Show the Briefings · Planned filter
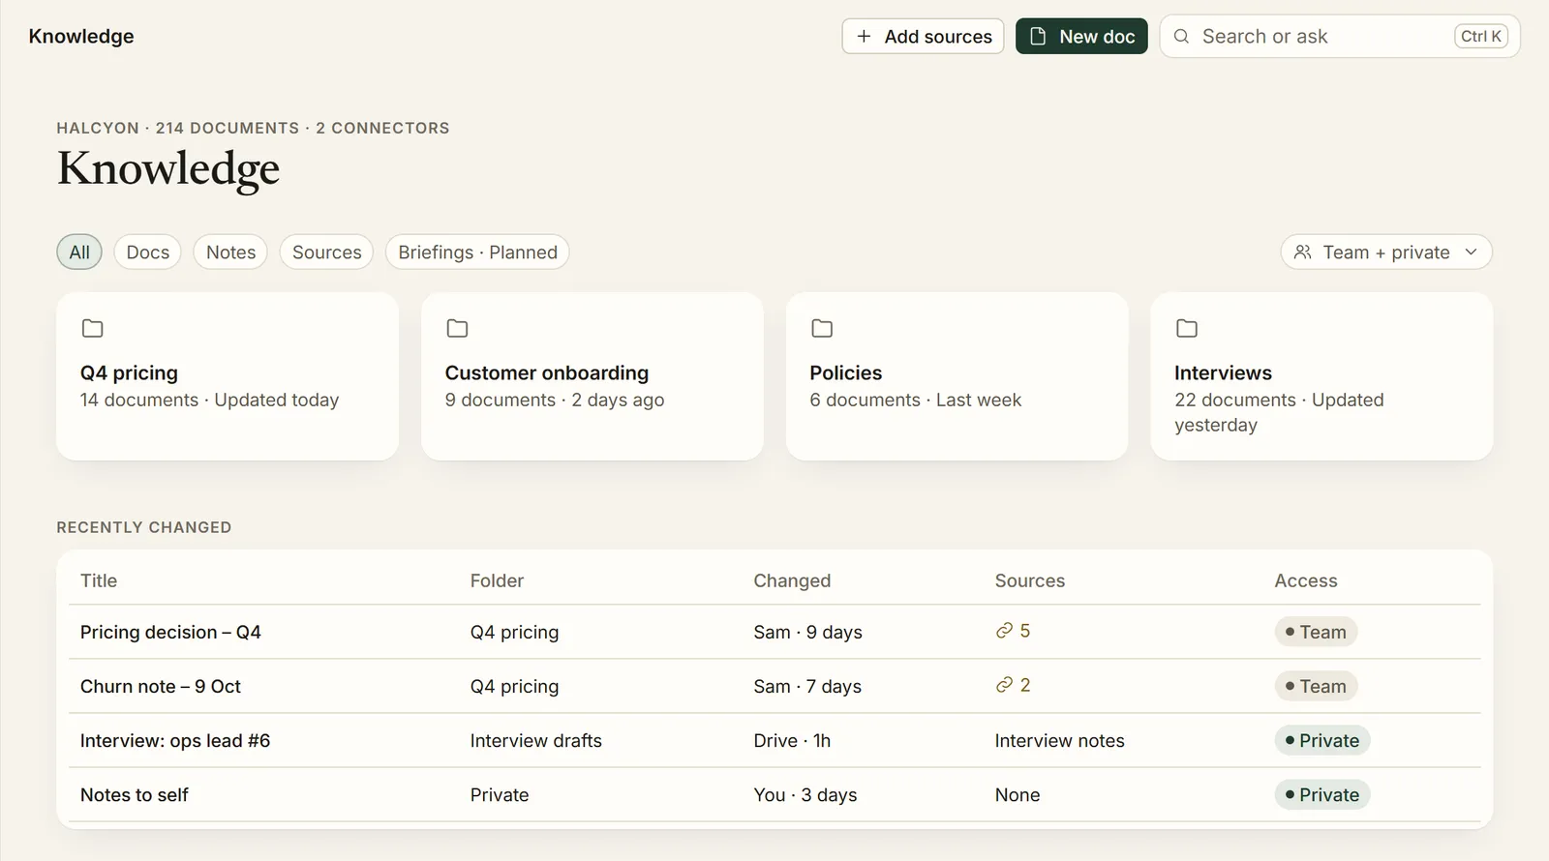Viewport: 1549px width, 861px height. click(x=478, y=252)
